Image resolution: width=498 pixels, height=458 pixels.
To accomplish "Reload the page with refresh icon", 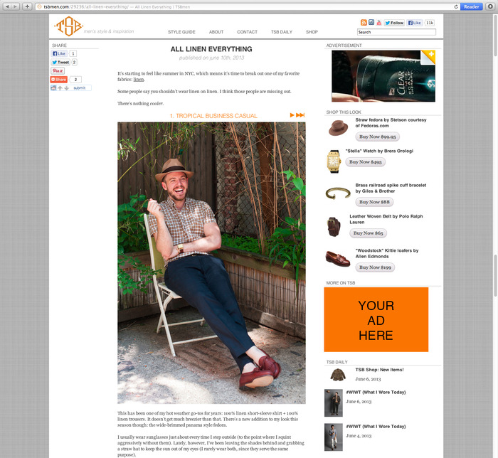I will click(456, 6).
